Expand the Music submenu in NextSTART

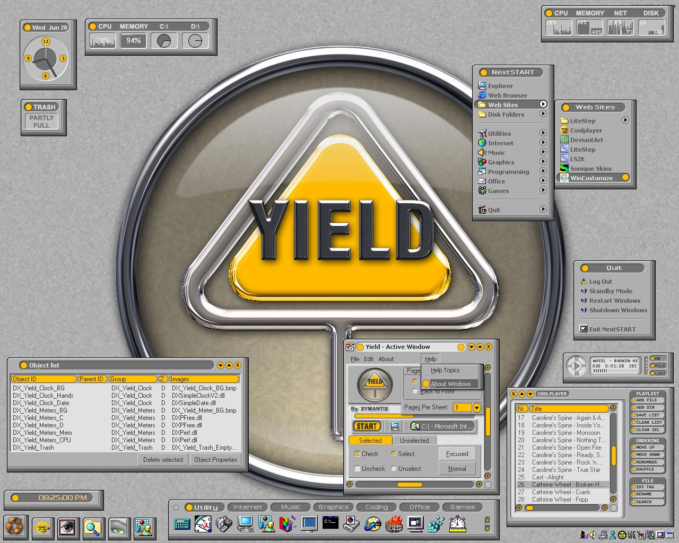(543, 152)
